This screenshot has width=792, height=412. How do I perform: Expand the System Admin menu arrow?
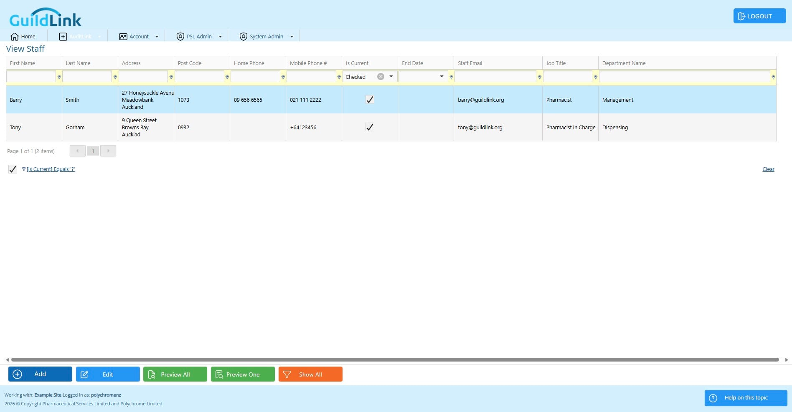coord(292,37)
